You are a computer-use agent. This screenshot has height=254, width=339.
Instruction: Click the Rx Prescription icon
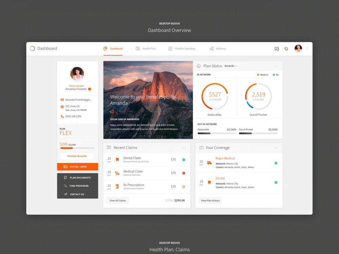[117, 186]
